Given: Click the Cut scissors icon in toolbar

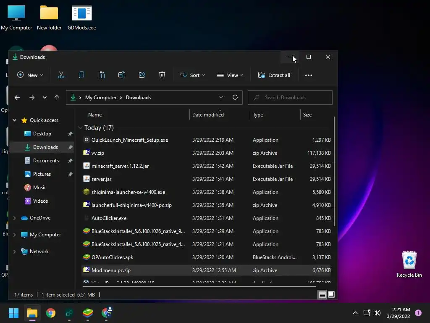Looking at the screenshot, I should (61, 75).
